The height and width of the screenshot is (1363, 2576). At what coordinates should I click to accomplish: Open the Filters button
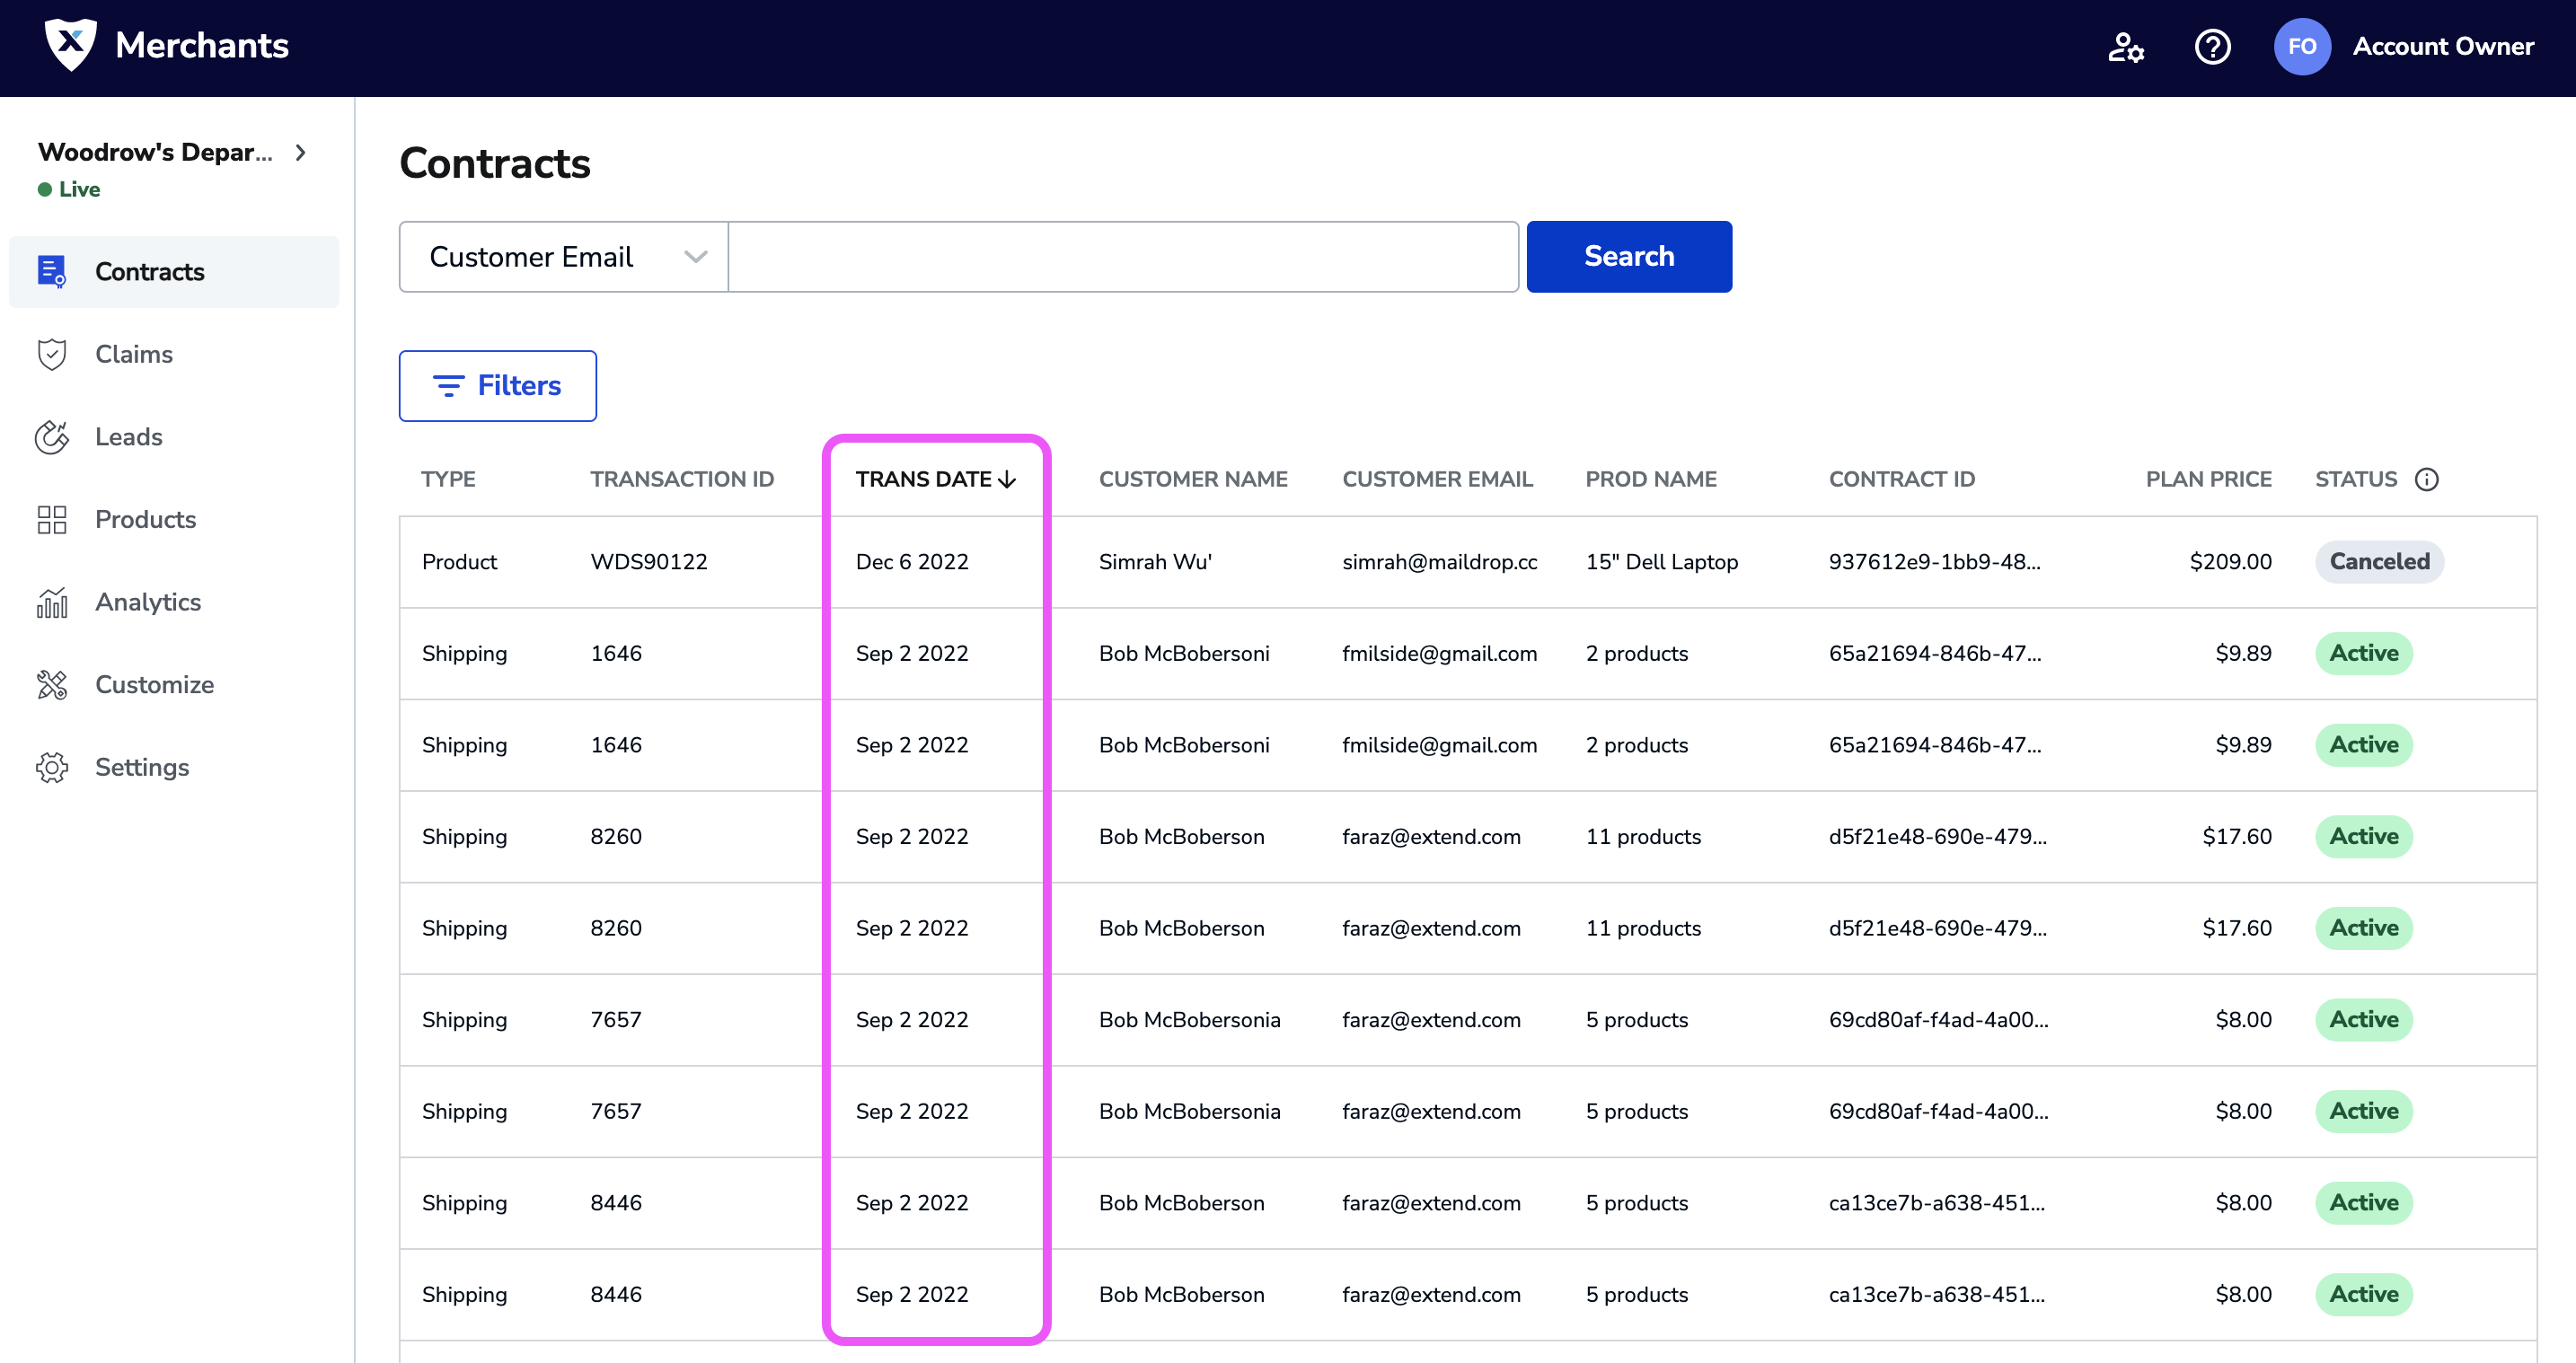point(497,386)
